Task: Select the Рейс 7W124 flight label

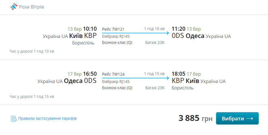Action: [113, 74]
